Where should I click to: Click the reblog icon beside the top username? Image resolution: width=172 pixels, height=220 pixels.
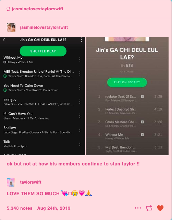(x=9, y=9)
